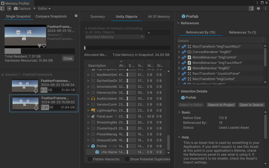The image size is (269, 168).
Task: Click the NavMeshSettings type icon
Action: [x=93, y=75]
